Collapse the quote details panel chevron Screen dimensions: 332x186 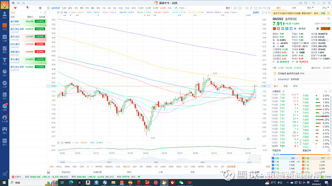tap(302, 64)
